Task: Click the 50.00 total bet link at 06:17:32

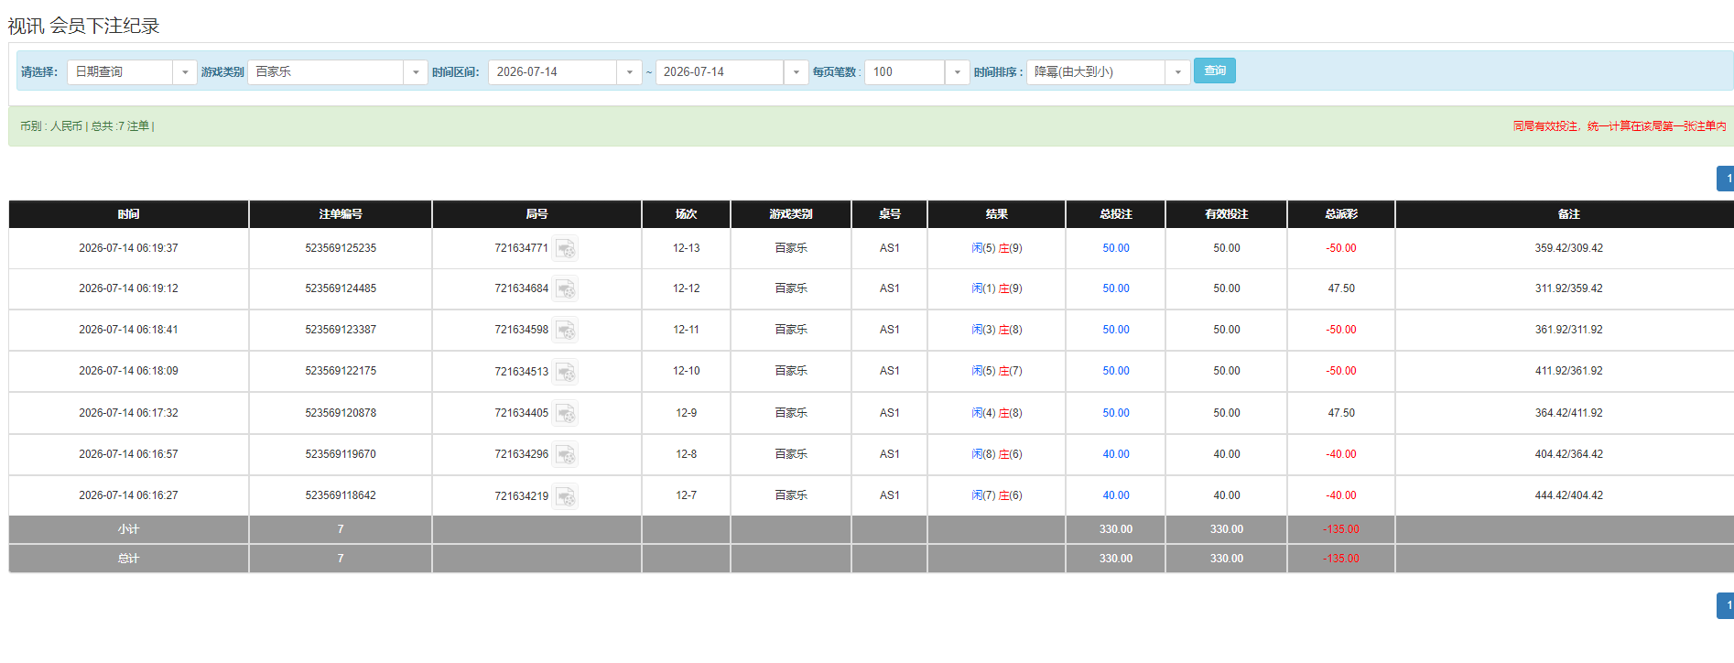Action: coord(1115,413)
